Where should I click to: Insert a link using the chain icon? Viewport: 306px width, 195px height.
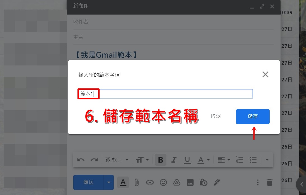[x=150, y=182]
